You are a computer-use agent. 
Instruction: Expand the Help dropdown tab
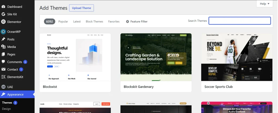click(264, 4)
